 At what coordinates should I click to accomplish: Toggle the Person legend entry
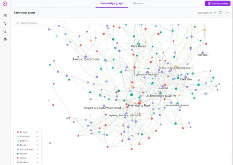[28, 132]
